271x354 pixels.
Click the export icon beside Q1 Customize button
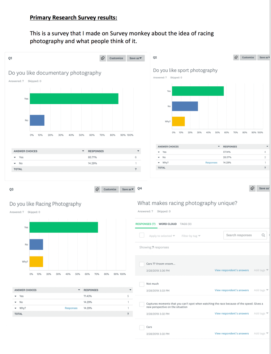pos(103,58)
